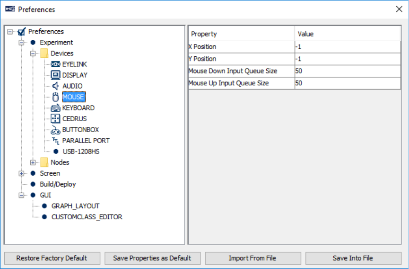The image size is (409, 269).
Task: Select the BUTTONBOX tree item
Action: click(80, 130)
